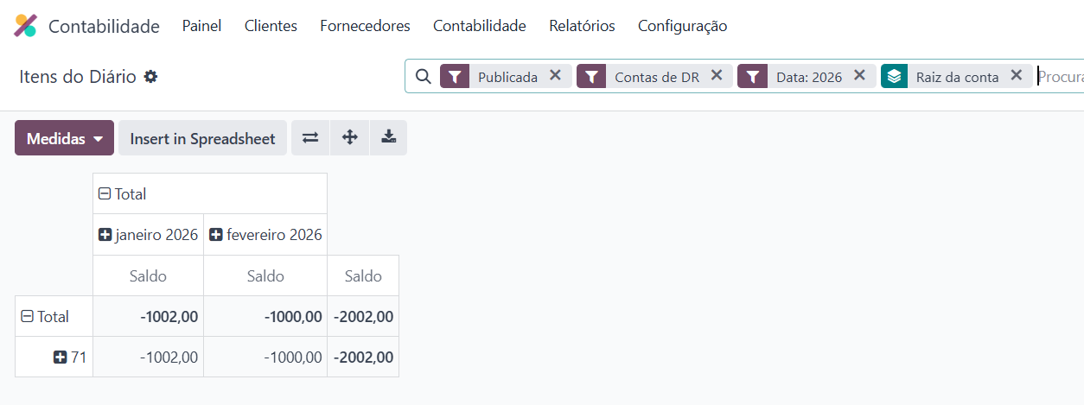Click the Insert in Spreadsheet button
The image size is (1084, 405).
pos(202,138)
